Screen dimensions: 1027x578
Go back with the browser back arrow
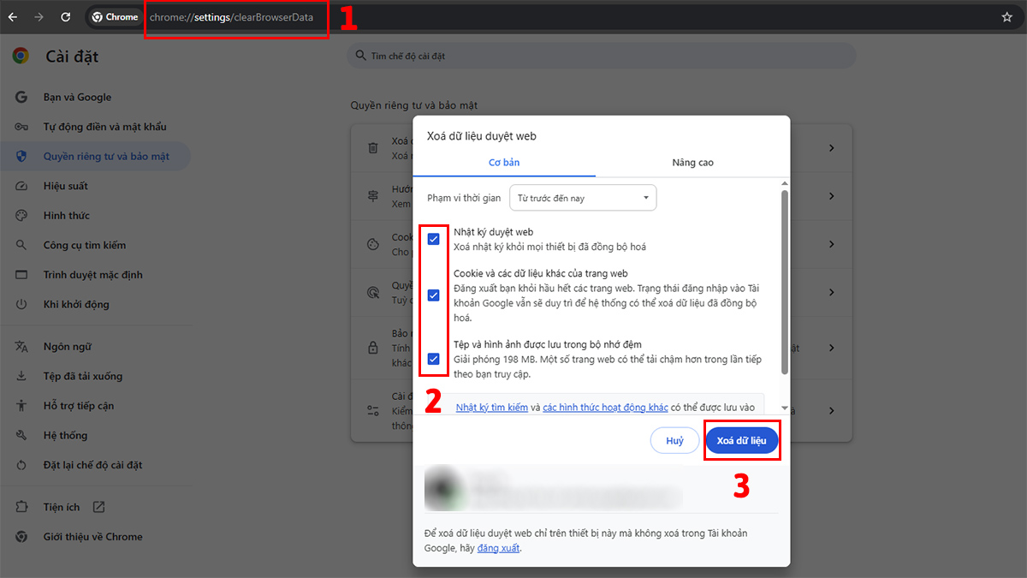point(13,17)
